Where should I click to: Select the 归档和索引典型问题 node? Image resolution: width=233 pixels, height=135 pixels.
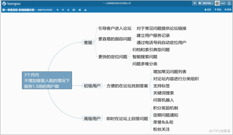[151, 49]
